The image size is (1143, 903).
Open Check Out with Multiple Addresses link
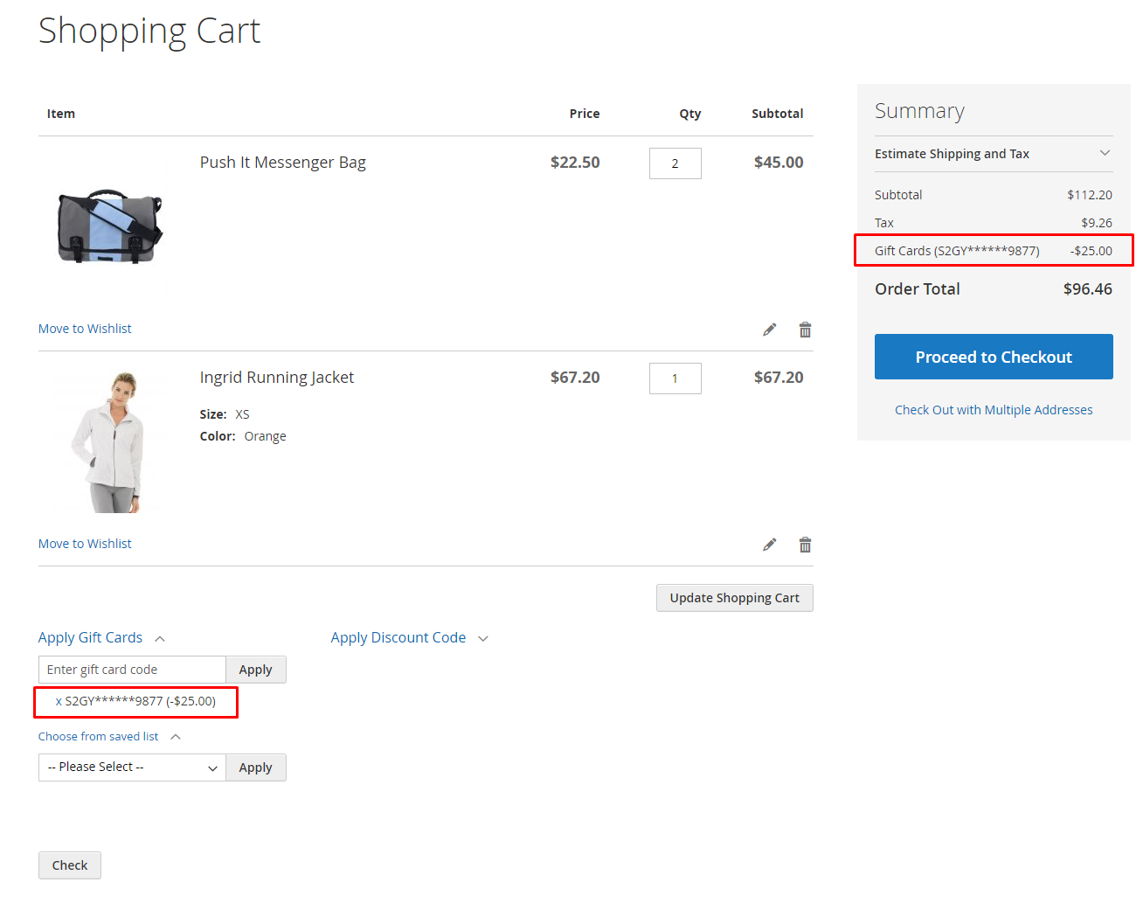[x=994, y=410]
